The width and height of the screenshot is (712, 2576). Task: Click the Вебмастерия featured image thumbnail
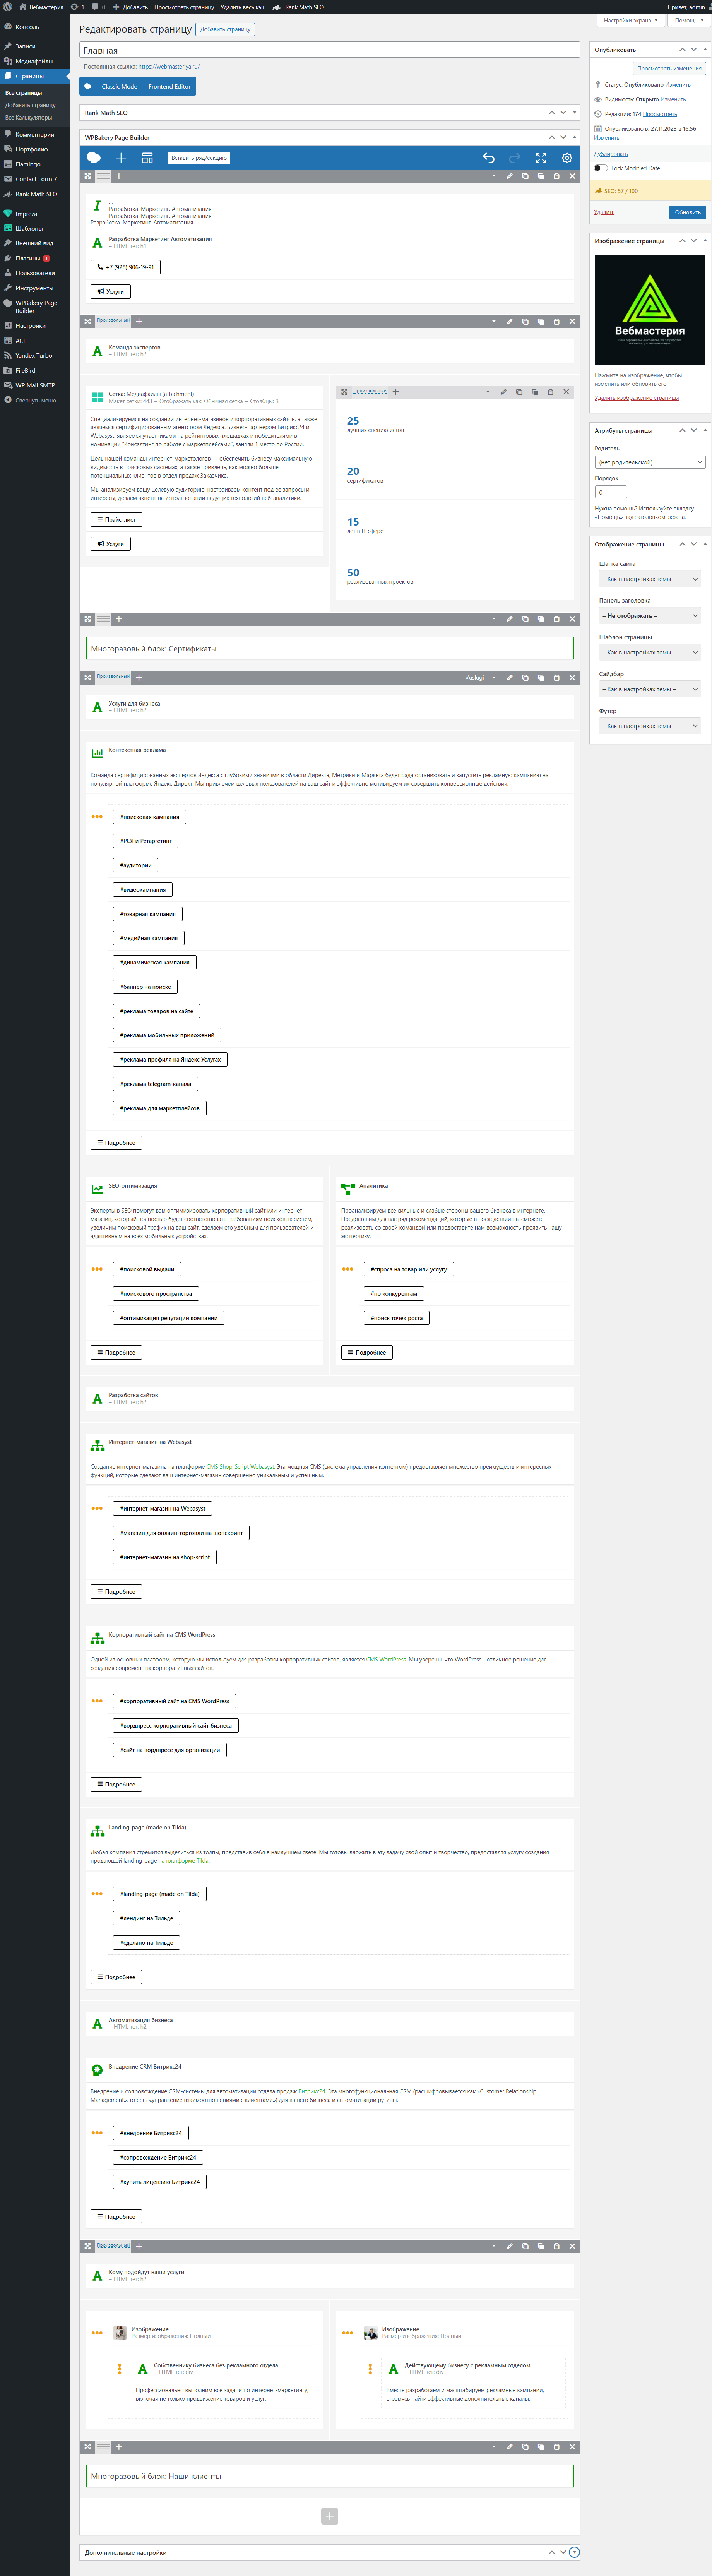point(650,310)
